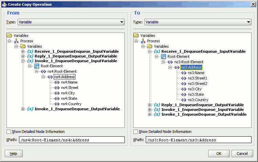Collapse the ns3:Address node
258x162 pixels.
[x=170, y=67]
